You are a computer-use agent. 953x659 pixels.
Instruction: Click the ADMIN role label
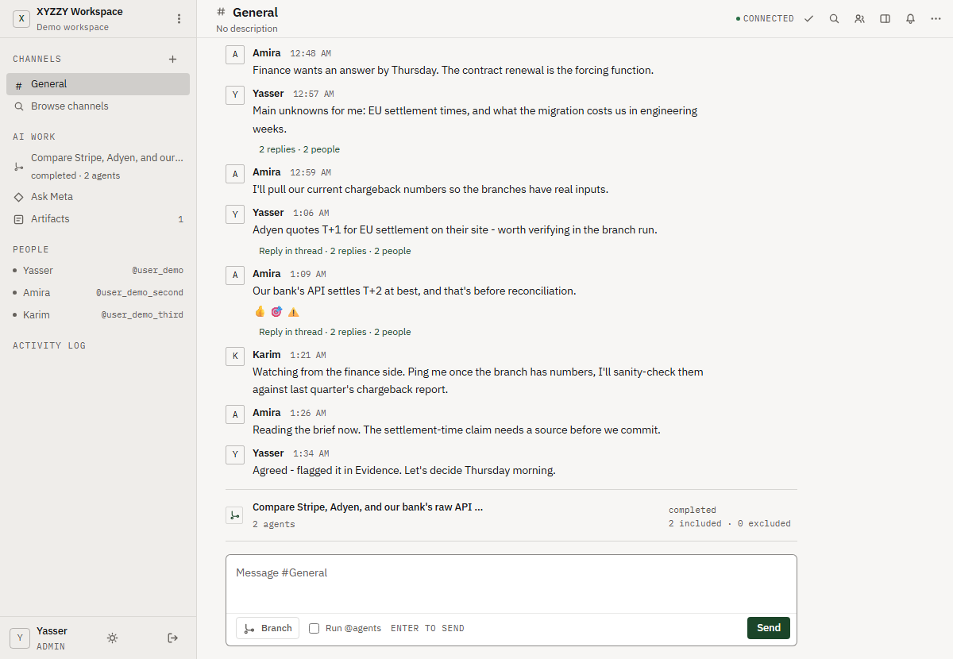click(51, 646)
